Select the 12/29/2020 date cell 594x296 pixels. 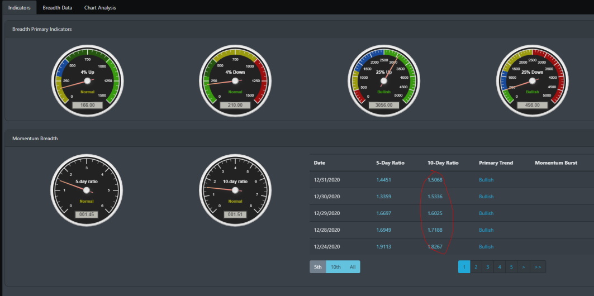pos(327,213)
